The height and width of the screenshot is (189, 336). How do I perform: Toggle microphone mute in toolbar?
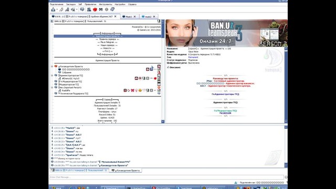click(67, 9)
